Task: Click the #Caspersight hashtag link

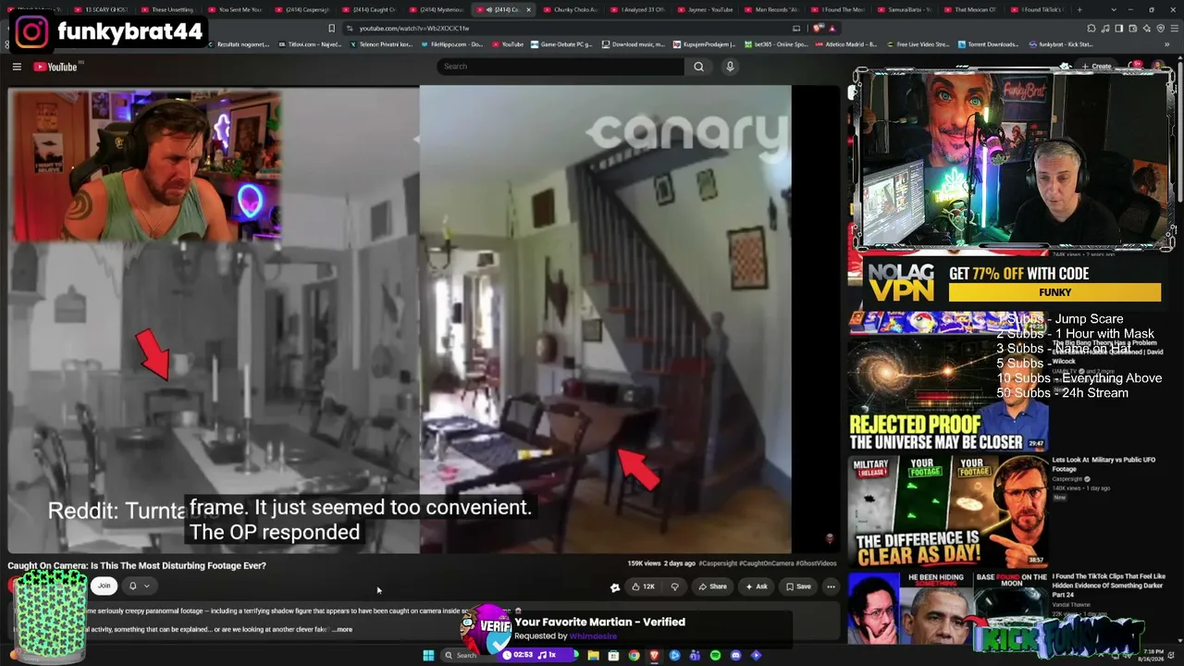Action: pos(718,563)
